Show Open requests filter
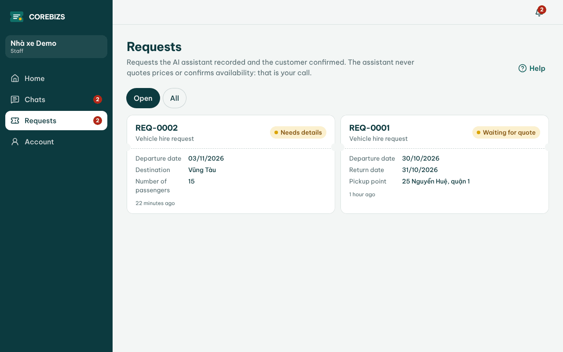563x352 pixels. coord(143,98)
